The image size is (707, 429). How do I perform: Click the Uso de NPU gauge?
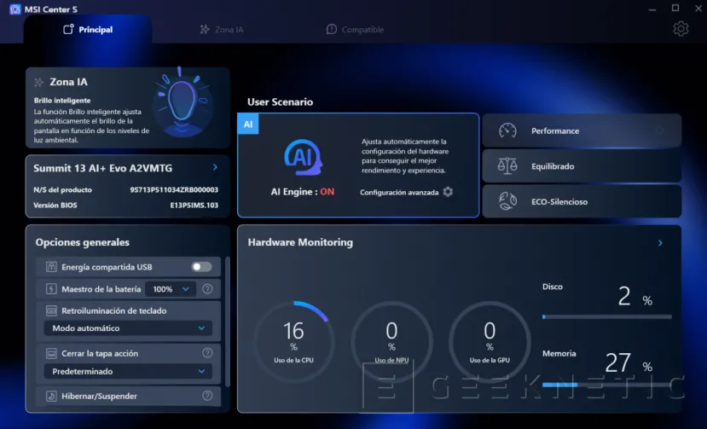(x=391, y=341)
